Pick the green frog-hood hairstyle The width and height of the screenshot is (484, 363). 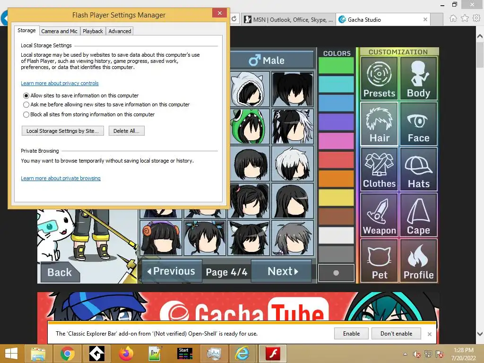[250, 126]
